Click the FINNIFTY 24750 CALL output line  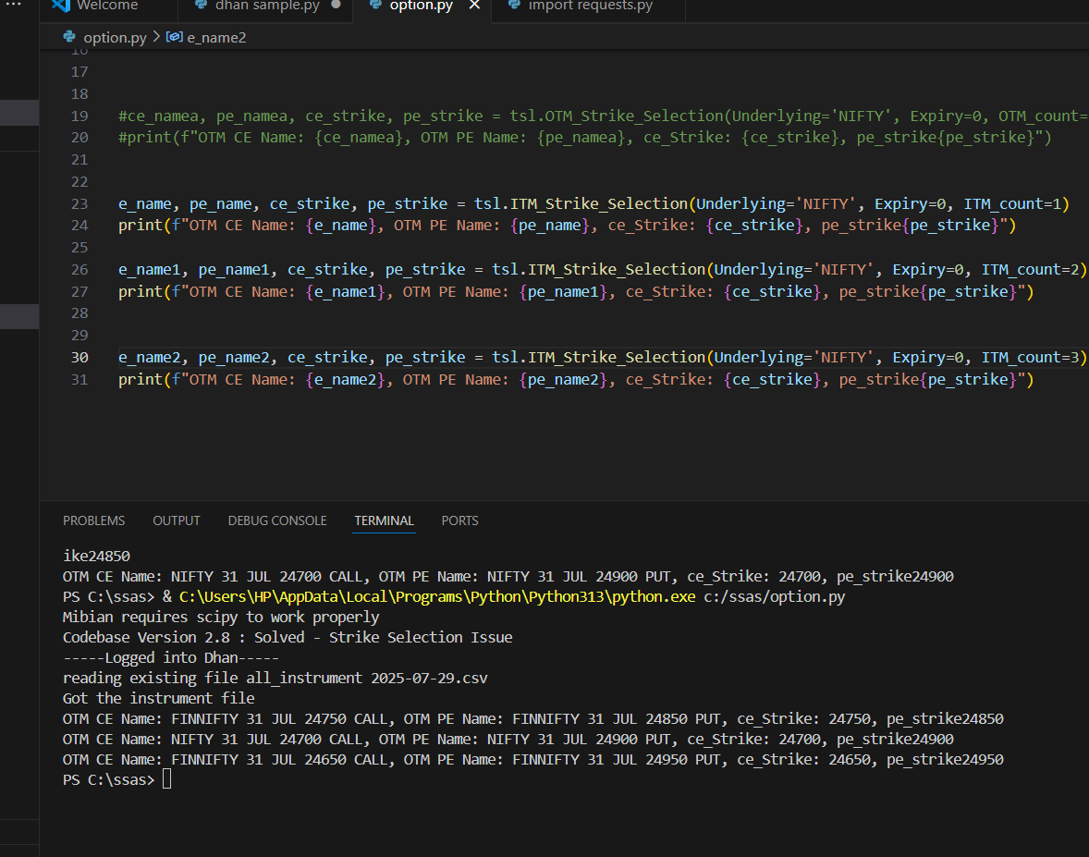coord(532,719)
